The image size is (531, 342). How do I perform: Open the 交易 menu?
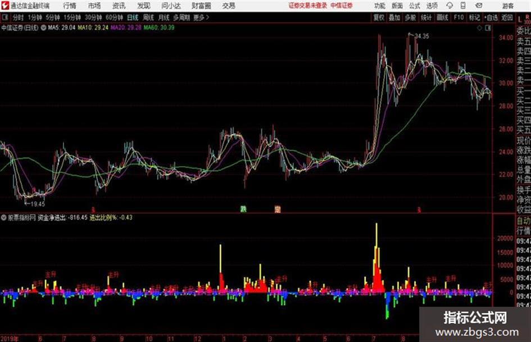[x=229, y=6]
